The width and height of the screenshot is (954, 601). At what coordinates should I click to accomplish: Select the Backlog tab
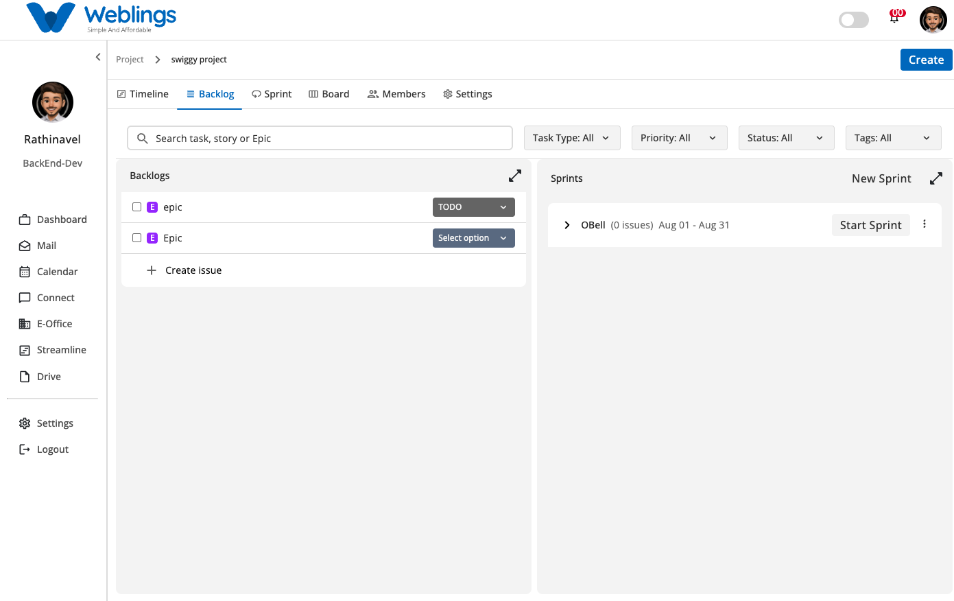[x=210, y=94]
